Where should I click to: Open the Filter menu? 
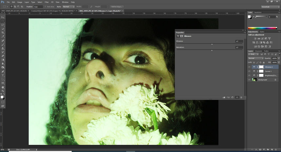click(47, 2)
